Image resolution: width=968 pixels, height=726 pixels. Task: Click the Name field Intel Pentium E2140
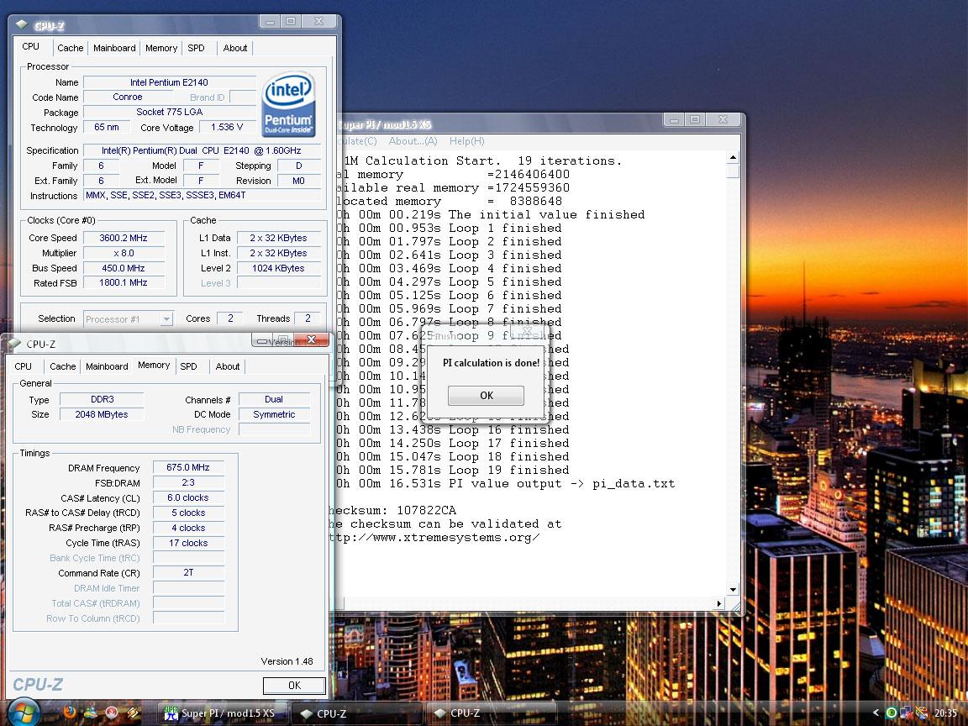tap(169, 82)
